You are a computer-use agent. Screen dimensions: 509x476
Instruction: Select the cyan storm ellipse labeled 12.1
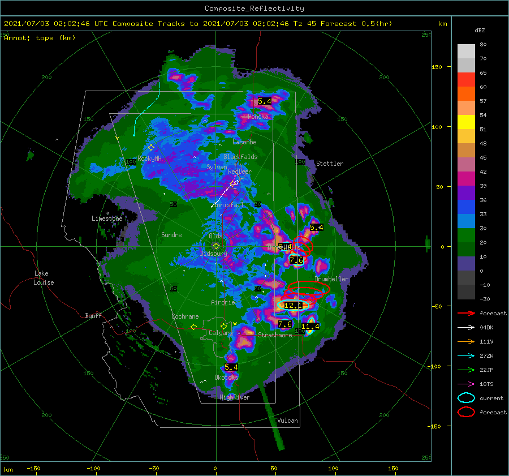pyautogui.click(x=294, y=305)
